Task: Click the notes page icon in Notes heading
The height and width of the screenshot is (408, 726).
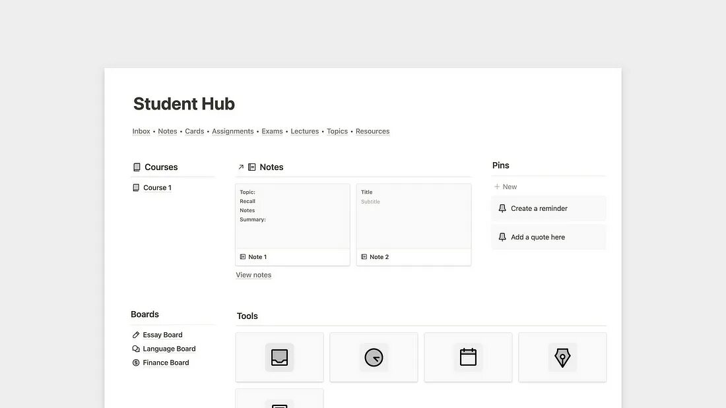Action: pos(252,167)
